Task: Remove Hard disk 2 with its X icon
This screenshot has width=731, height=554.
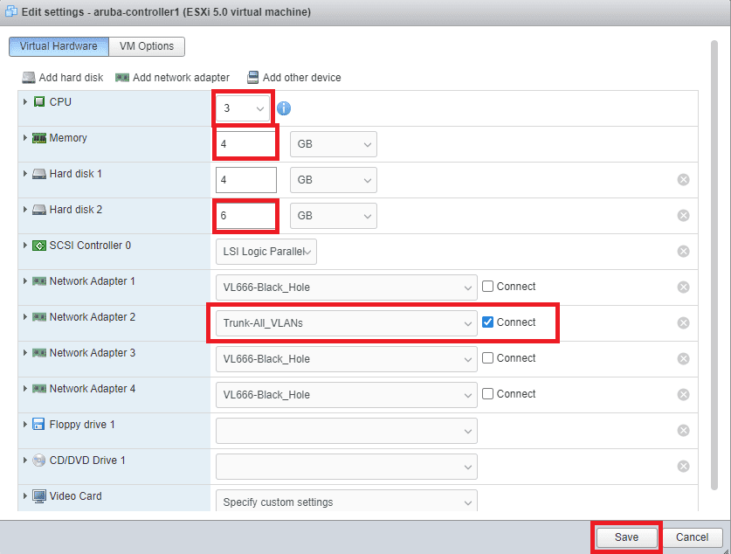Action: click(x=684, y=216)
